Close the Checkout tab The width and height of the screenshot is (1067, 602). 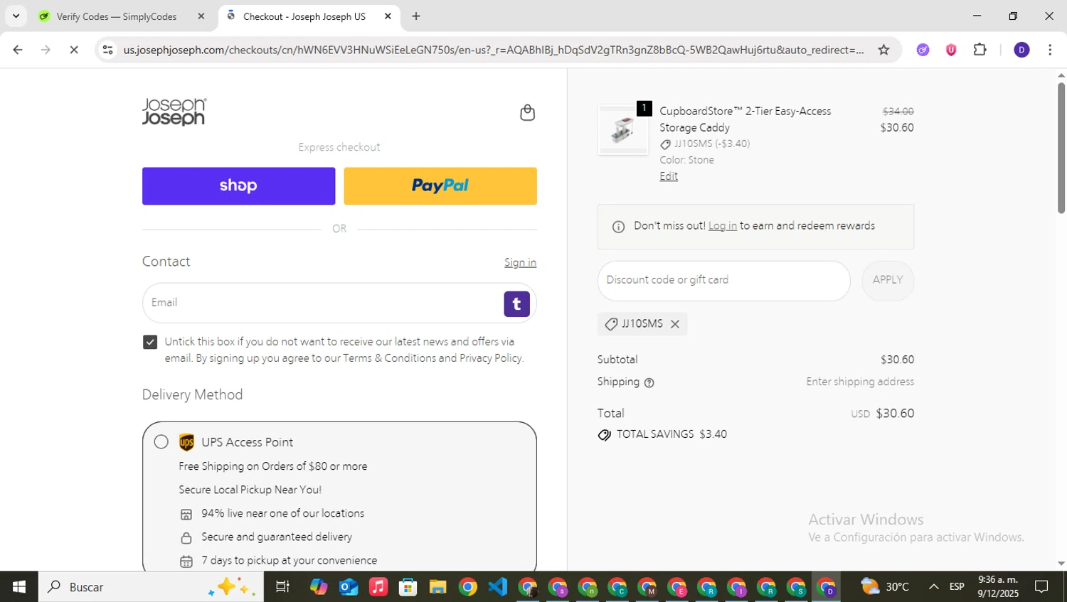pos(388,16)
